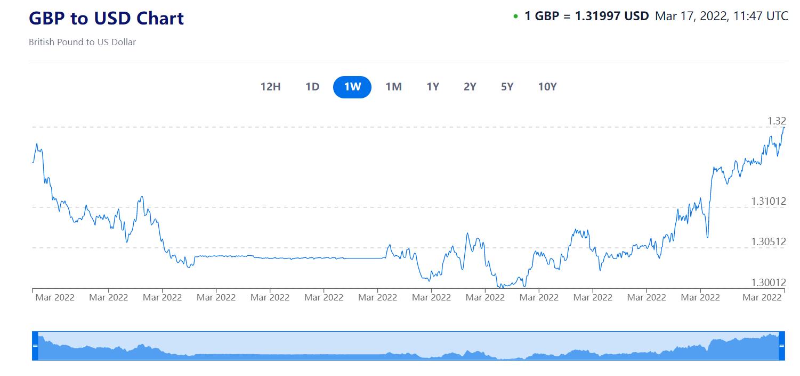The height and width of the screenshot is (376, 800).
Task: Click the GBP to USD Chart heading
Action: 106,18
